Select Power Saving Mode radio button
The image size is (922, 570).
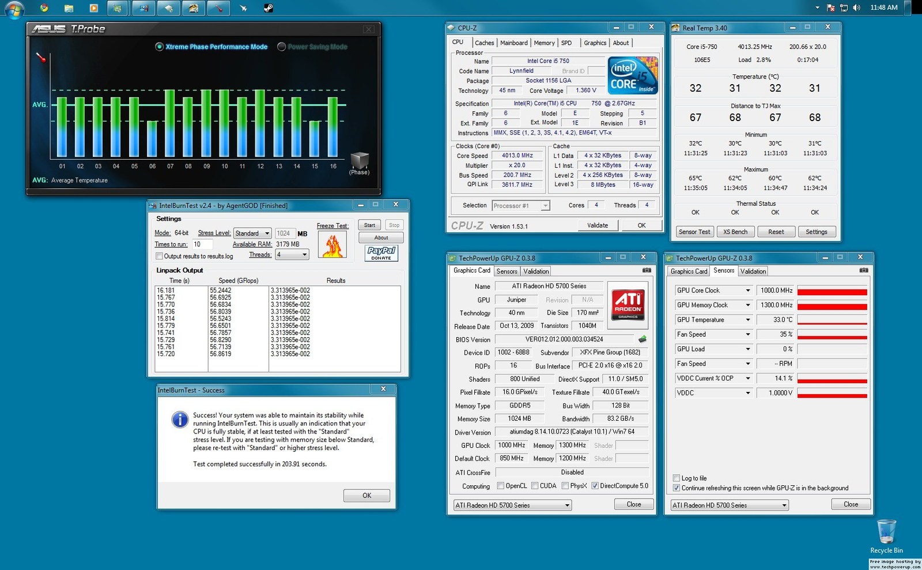click(282, 47)
